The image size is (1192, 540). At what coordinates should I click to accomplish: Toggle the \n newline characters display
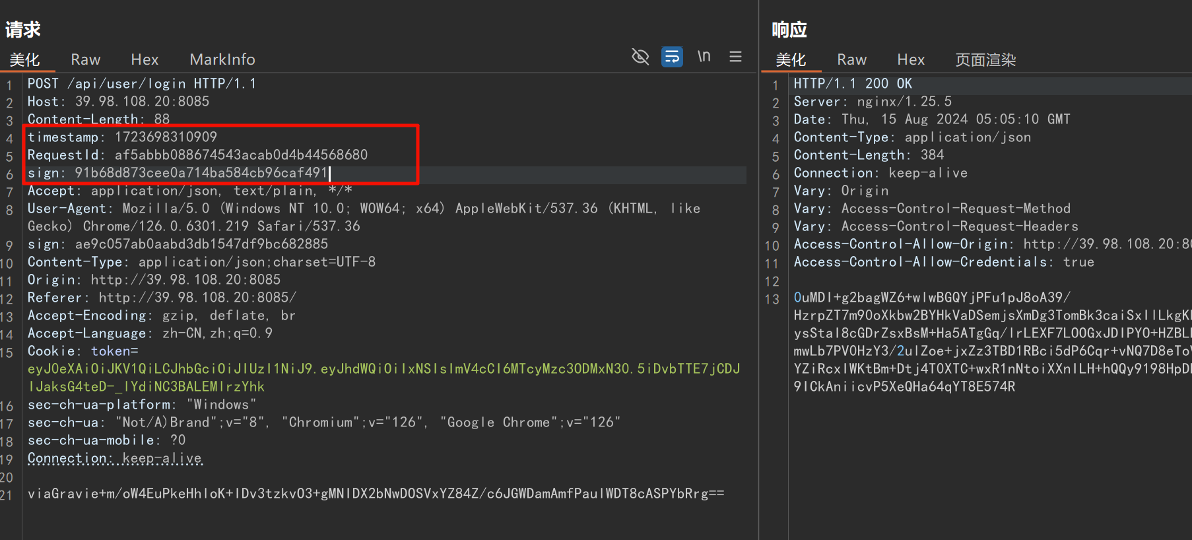(x=704, y=57)
